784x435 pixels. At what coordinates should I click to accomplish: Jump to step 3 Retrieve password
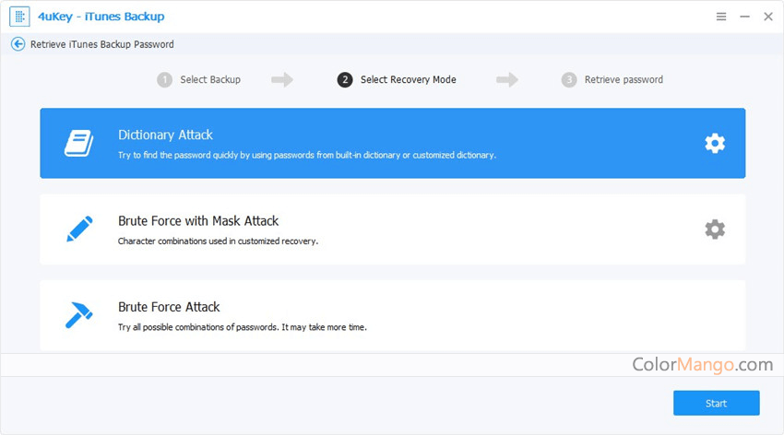pyautogui.click(x=624, y=80)
